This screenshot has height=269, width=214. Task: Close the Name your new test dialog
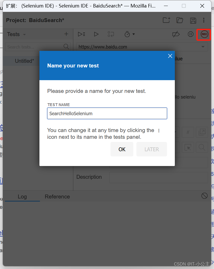pyautogui.click(x=170, y=56)
